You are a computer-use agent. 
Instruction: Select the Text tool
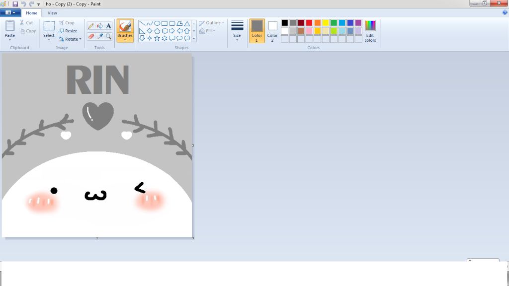108,26
